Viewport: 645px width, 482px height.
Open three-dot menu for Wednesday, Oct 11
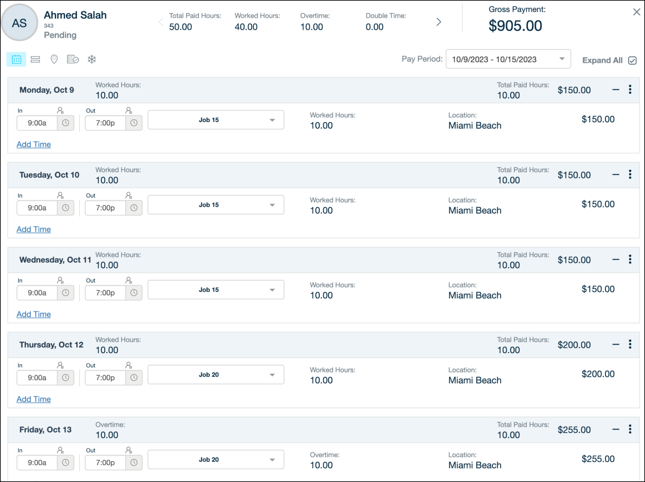630,259
